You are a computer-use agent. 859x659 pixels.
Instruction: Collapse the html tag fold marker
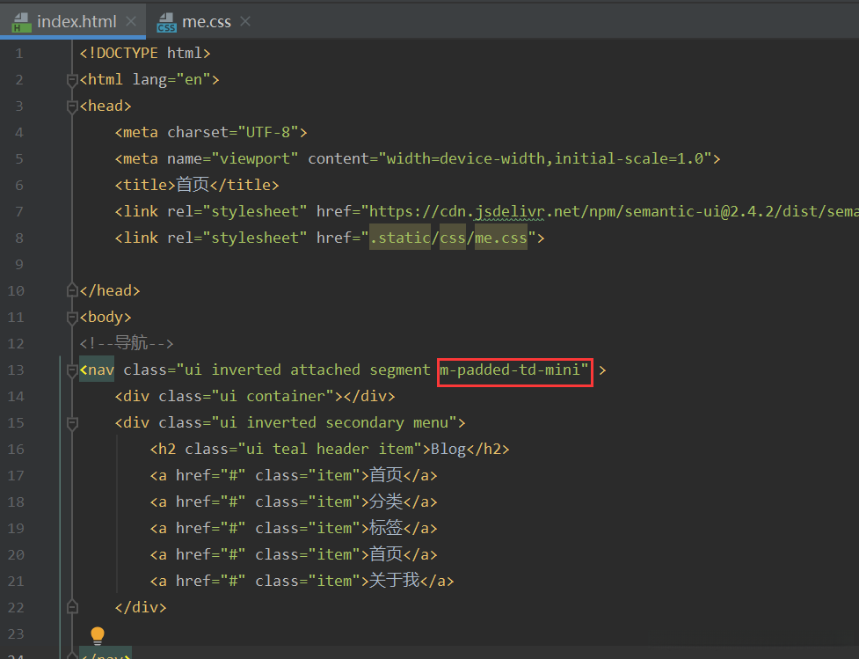(72, 80)
